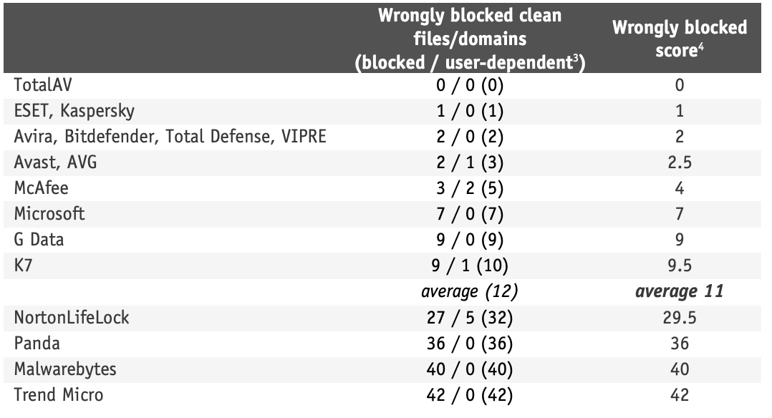Click the 29.5 score value

click(679, 318)
